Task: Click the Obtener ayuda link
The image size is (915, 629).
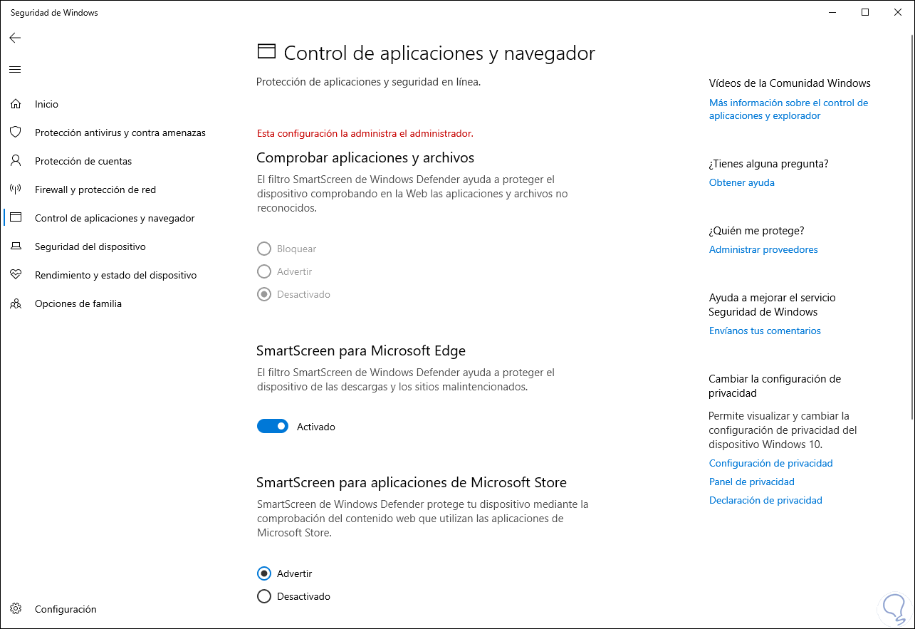Action: click(x=741, y=182)
